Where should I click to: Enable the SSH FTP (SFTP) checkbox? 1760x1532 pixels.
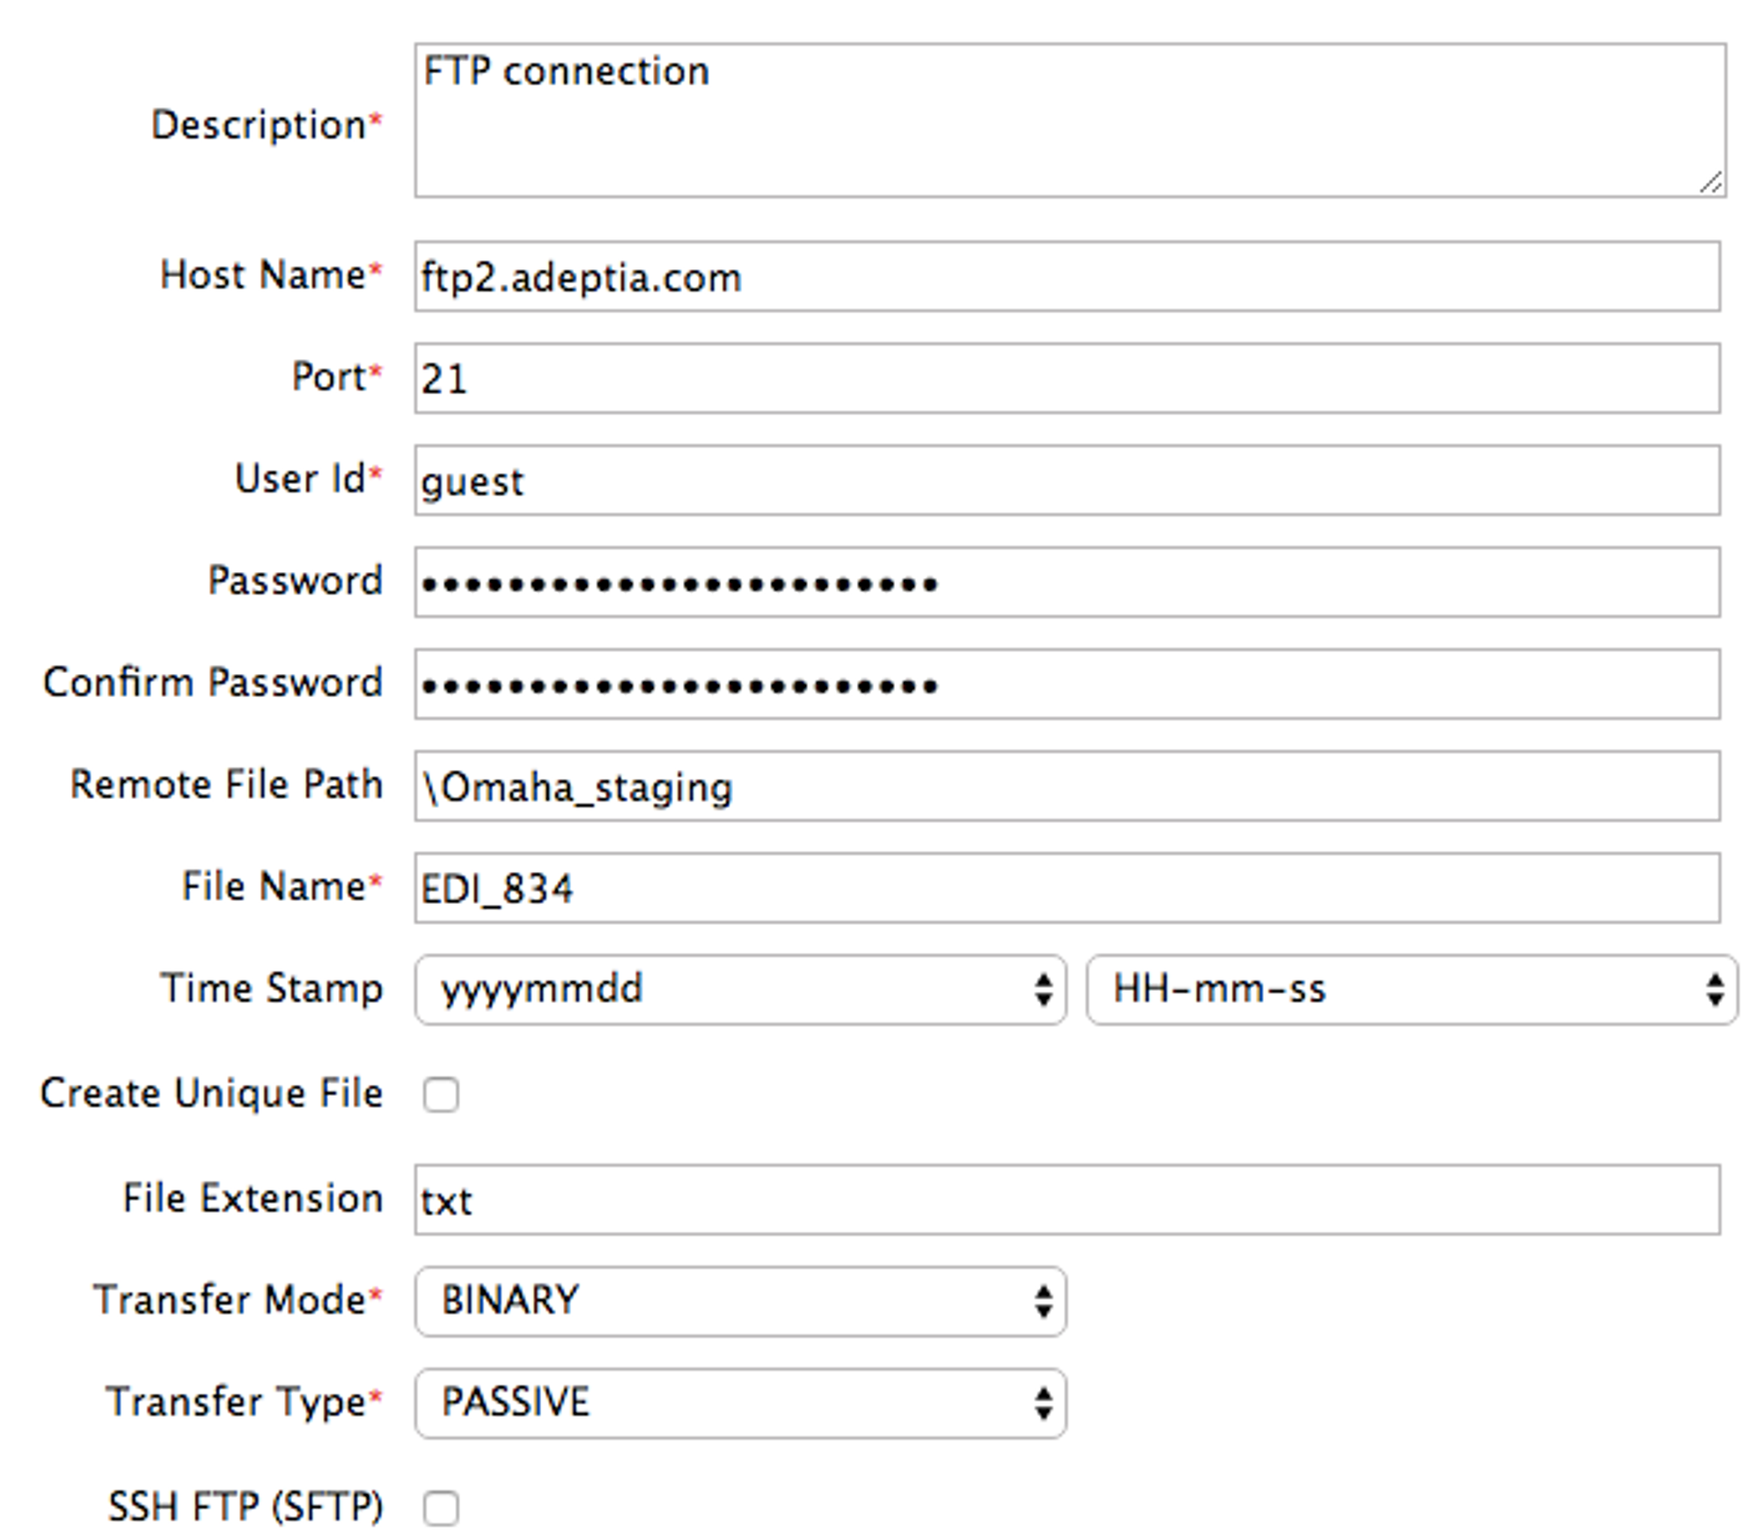440,1507
